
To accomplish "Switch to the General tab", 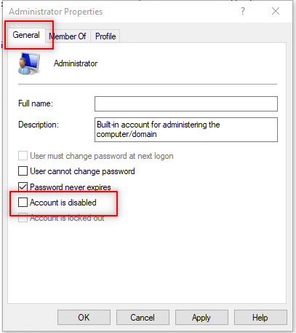I will click(x=26, y=35).
